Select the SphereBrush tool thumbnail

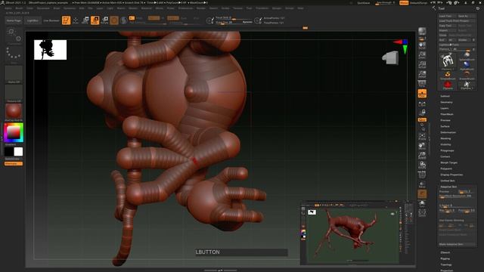coord(467,56)
